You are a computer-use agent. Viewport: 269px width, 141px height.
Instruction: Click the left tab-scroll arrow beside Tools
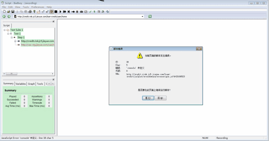49,84
